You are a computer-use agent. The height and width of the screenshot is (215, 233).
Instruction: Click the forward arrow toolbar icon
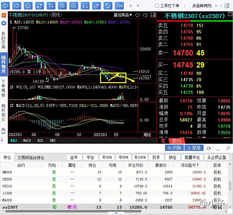pyautogui.click(x=17, y=6)
